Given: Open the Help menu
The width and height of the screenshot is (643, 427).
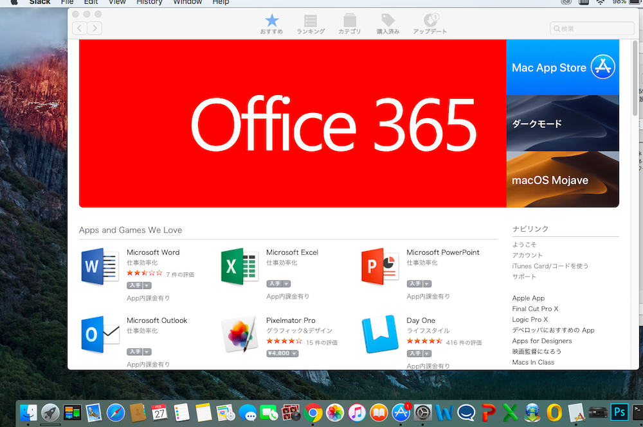Looking at the screenshot, I should [x=221, y=2].
